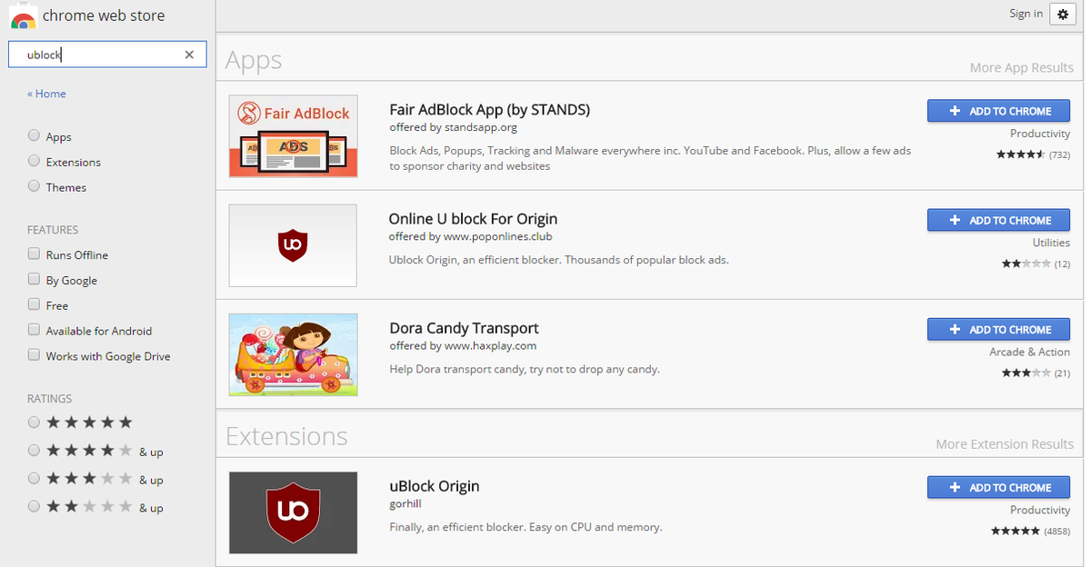Click the 'offered by standsapp.org' text
The height and width of the screenshot is (567, 1091).
coord(453,127)
